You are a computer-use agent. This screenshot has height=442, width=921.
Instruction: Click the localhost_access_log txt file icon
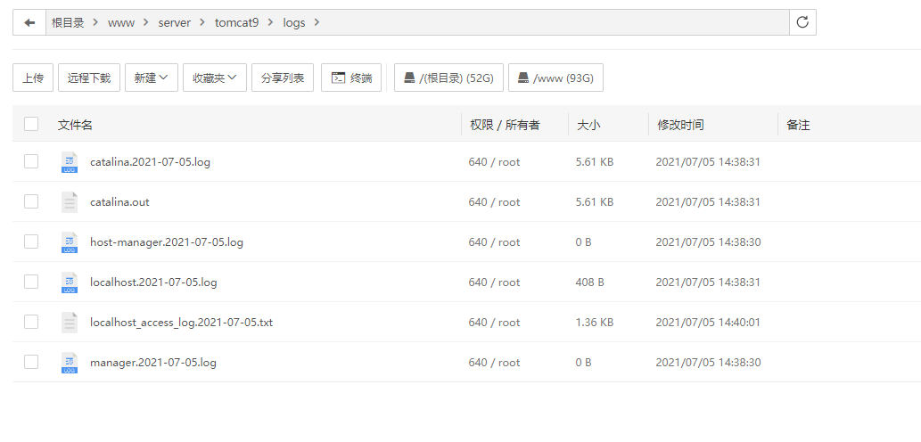click(x=70, y=323)
